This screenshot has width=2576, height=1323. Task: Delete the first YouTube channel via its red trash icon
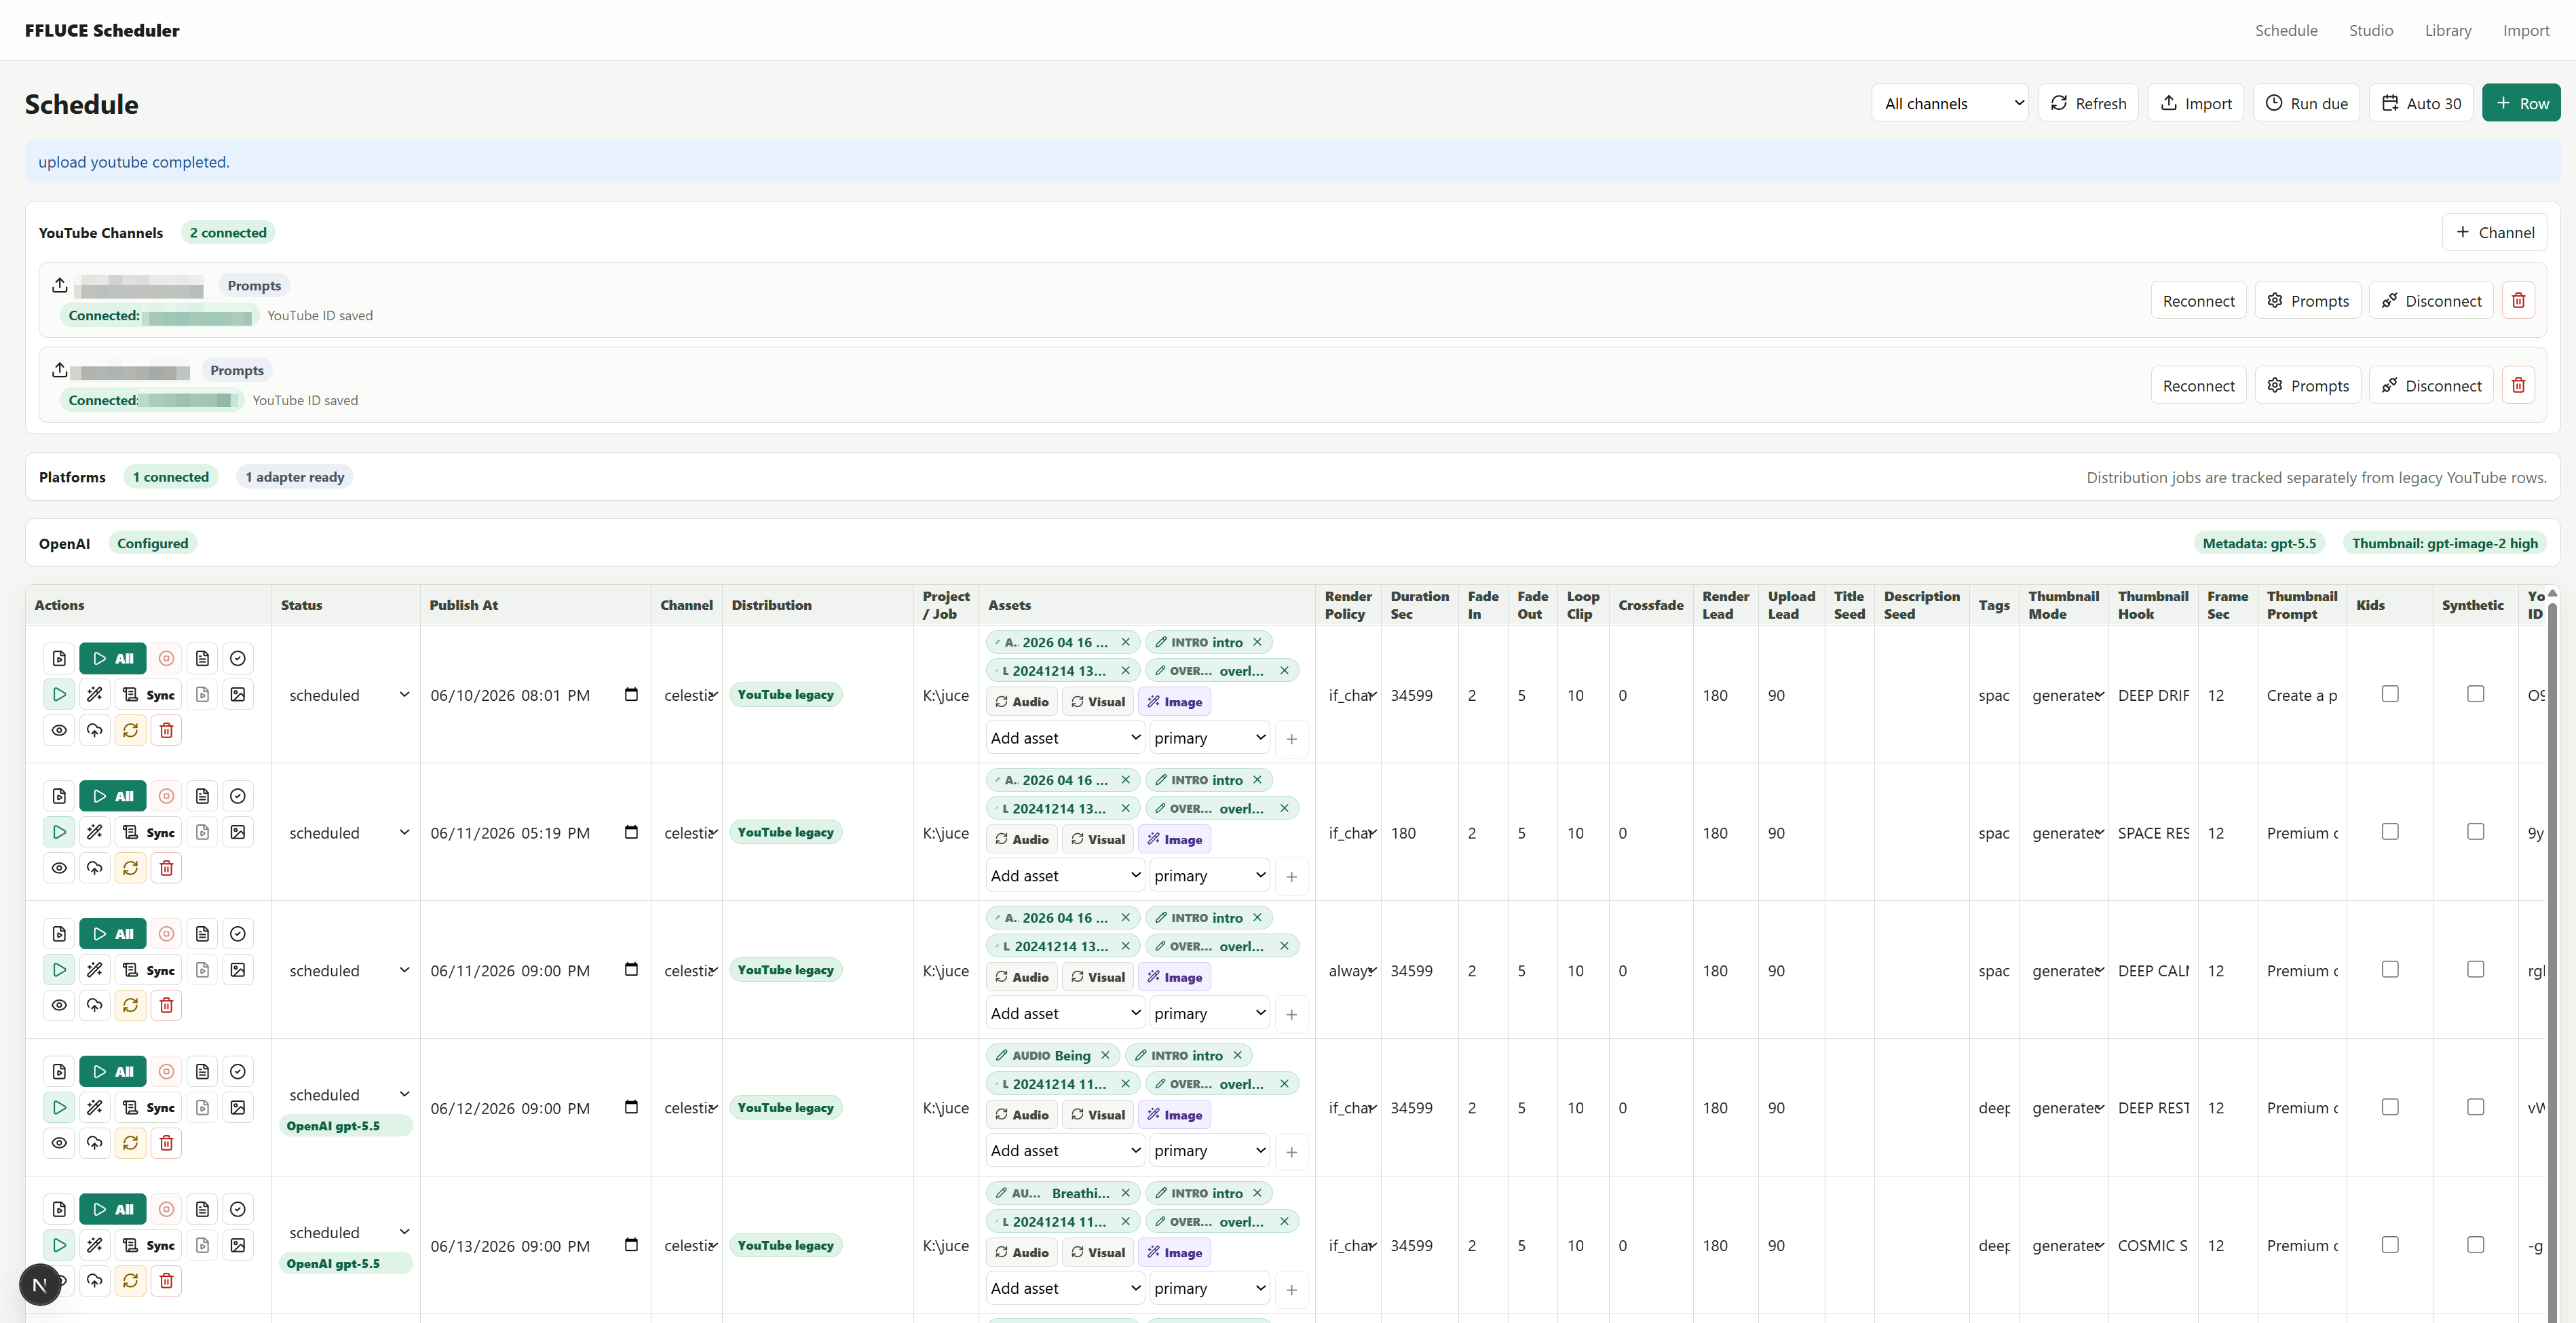tap(2519, 301)
